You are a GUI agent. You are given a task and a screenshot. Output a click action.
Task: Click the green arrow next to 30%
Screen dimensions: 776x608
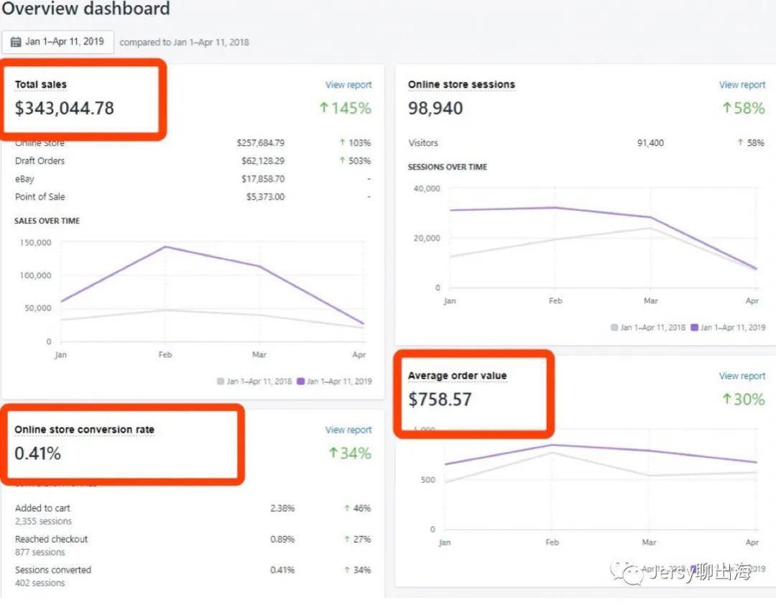(x=726, y=399)
